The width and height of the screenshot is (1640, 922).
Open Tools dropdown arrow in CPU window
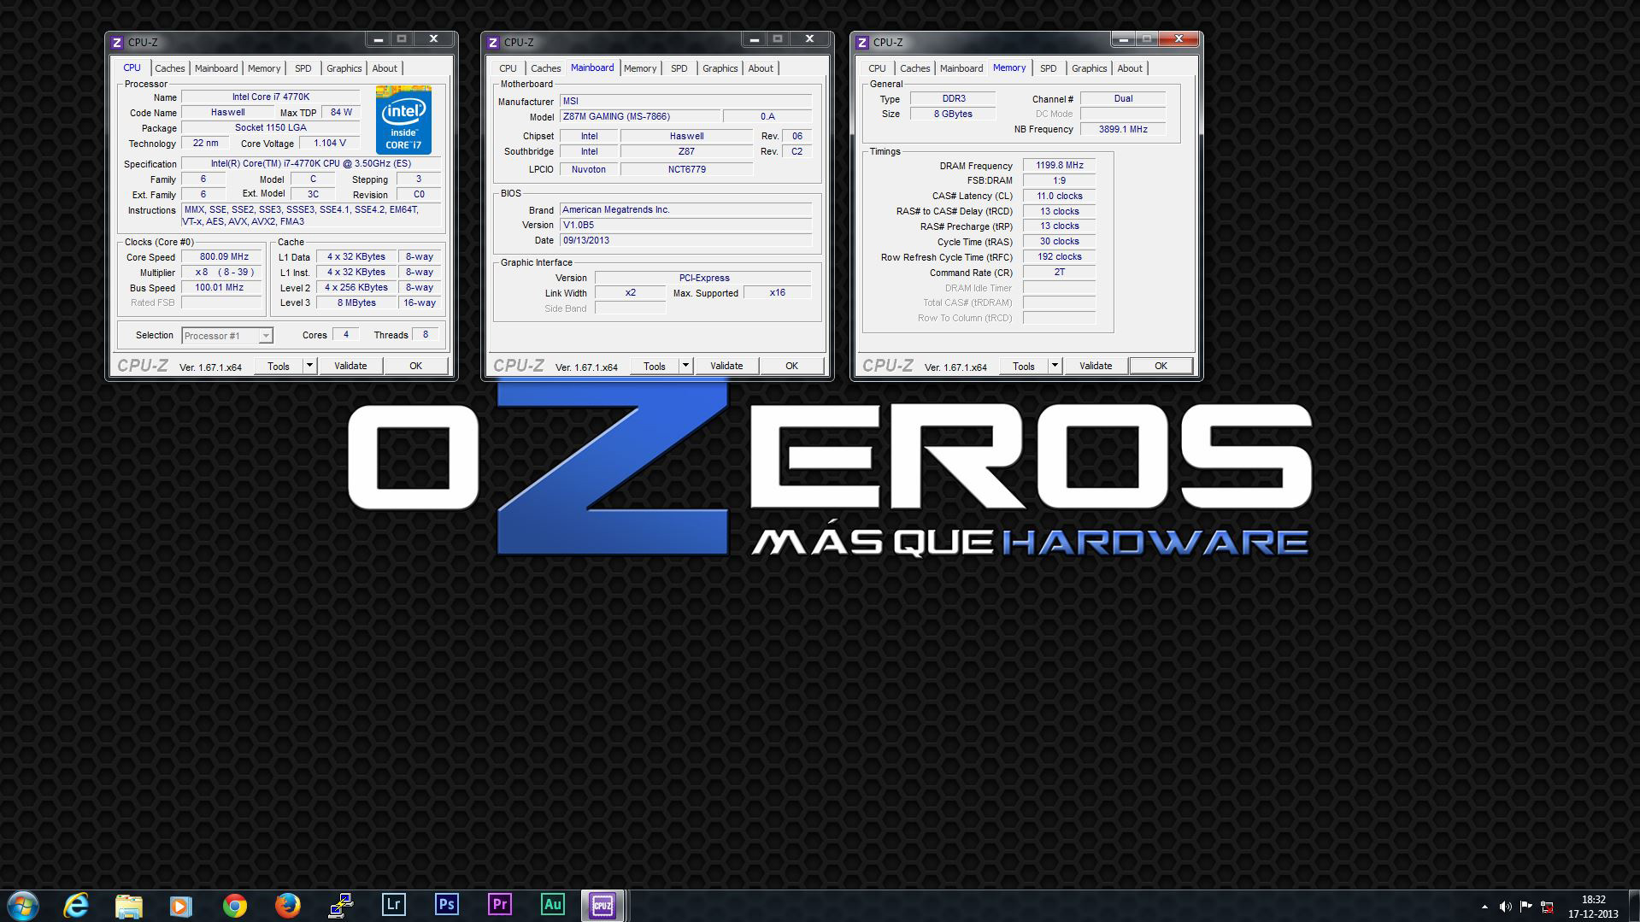[309, 366]
